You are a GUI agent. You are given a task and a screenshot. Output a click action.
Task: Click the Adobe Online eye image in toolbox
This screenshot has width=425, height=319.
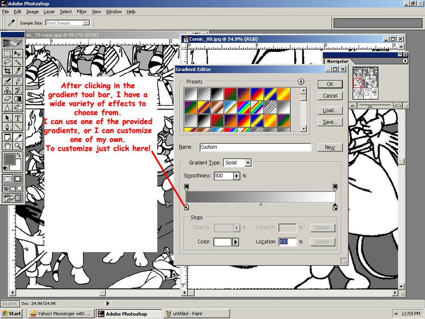[x=12, y=43]
